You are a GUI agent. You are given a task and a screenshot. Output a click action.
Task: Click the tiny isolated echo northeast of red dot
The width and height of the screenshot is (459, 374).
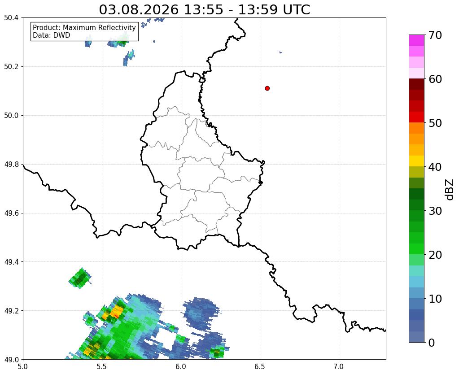[281, 52]
